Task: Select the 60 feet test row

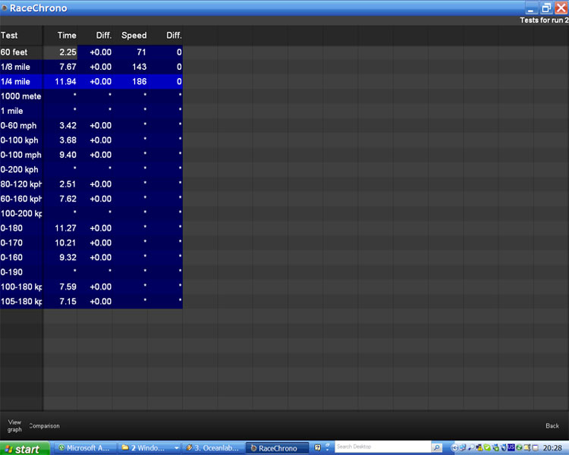Action: 20,52
